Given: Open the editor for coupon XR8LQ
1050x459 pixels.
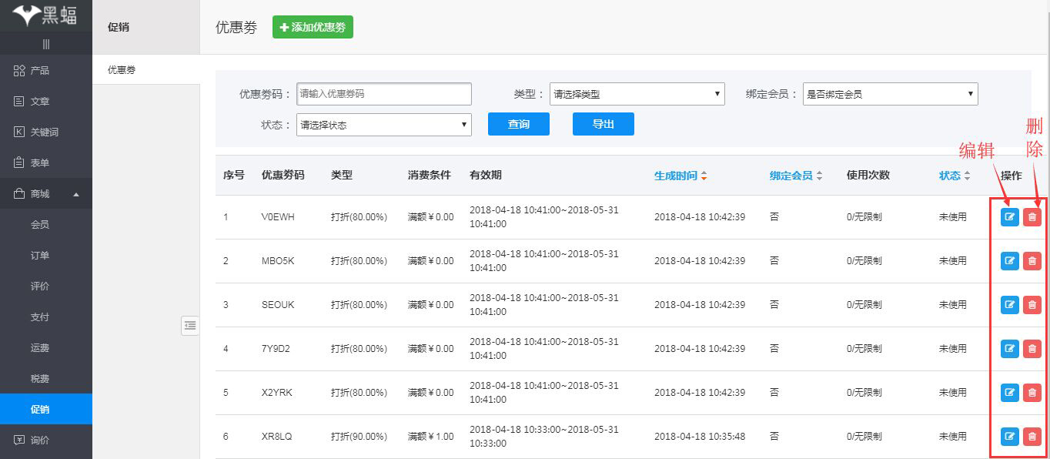Looking at the screenshot, I should pos(1009,436).
